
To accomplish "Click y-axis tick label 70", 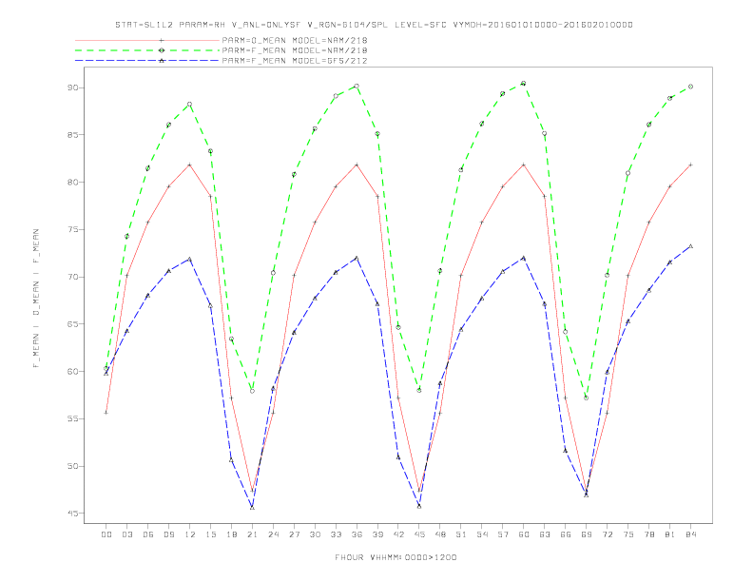I will click(x=73, y=277).
